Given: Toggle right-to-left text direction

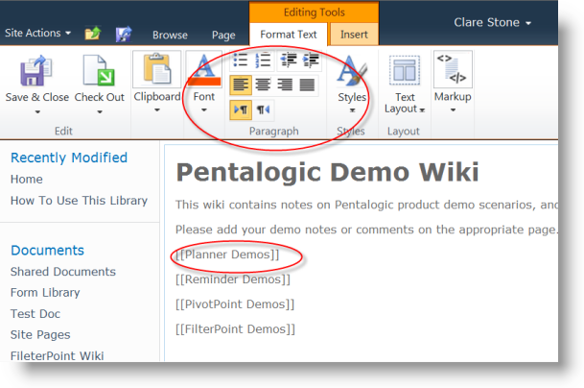Looking at the screenshot, I should click(x=263, y=110).
